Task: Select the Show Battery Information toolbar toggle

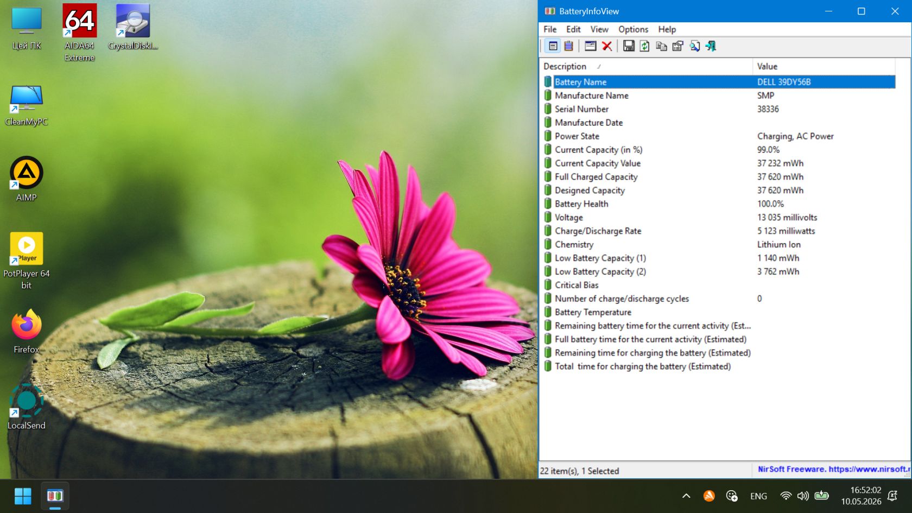Action: pyautogui.click(x=553, y=46)
